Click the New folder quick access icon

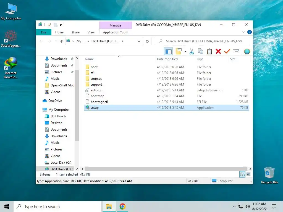click(x=56, y=25)
